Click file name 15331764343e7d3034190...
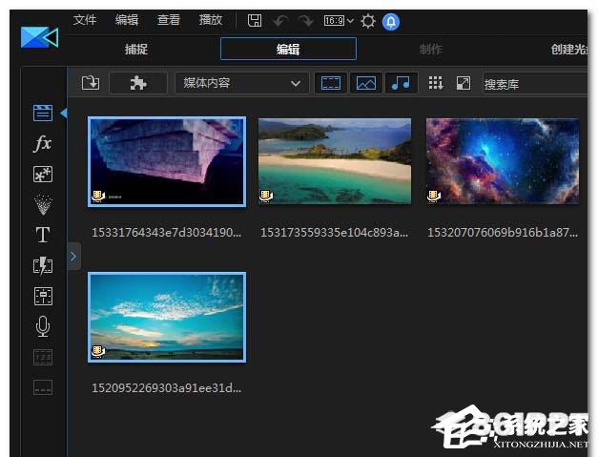Viewport: 598px width, 457px height. [x=167, y=232]
